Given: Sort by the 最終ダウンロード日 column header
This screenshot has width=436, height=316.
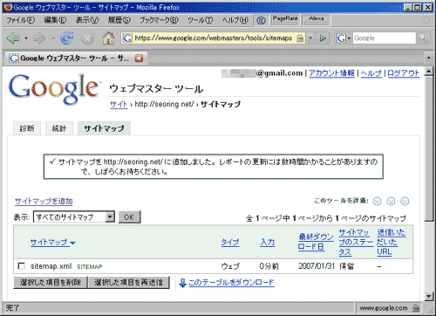Looking at the screenshot, I should (316, 242).
